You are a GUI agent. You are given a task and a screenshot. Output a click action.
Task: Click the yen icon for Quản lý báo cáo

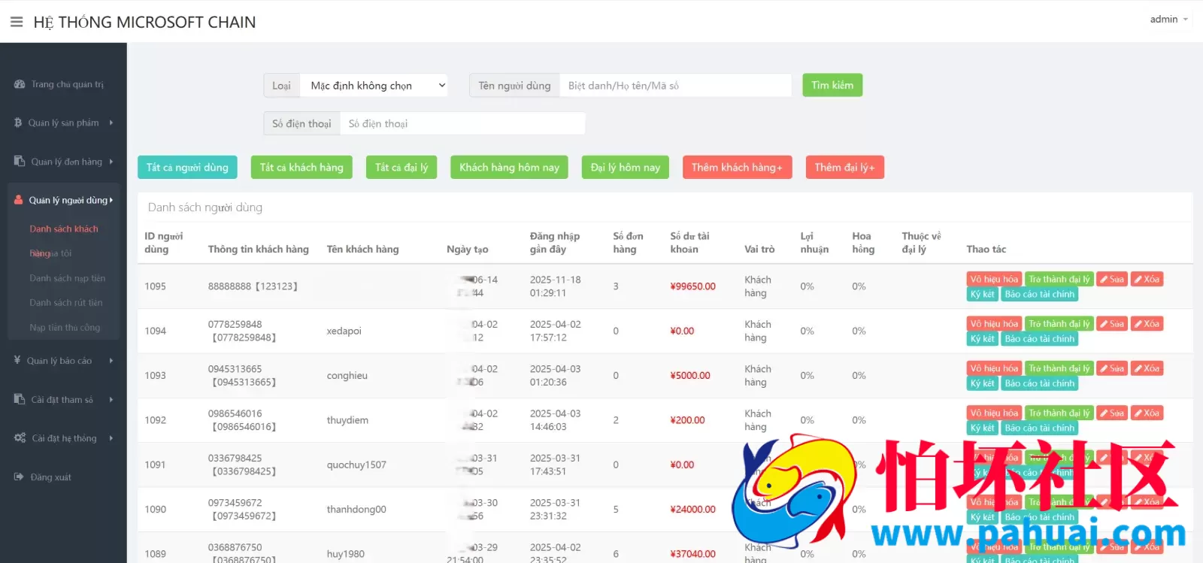17,360
